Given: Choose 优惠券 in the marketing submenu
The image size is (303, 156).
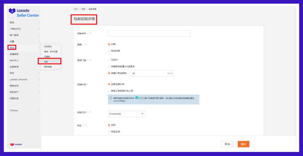Looking at the screenshot, I should pyautogui.click(x=47, y=57).
